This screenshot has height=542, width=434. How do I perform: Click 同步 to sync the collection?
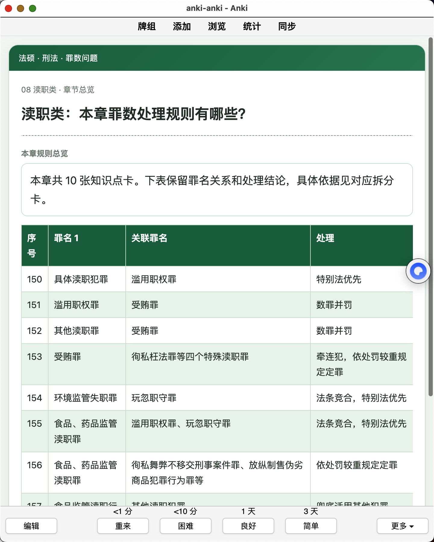[287, 26]
